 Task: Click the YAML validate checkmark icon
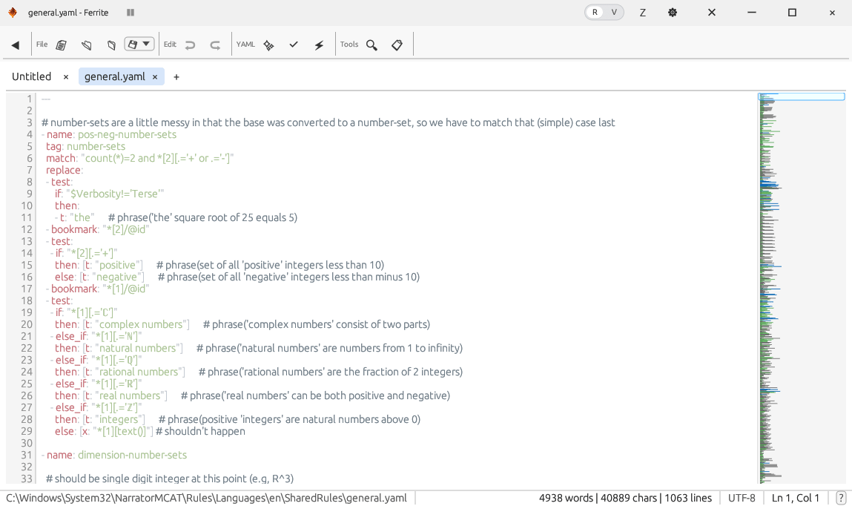click(294, 45)
